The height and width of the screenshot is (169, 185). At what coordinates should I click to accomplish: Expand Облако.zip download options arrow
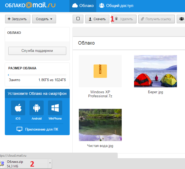pyautogui.click(x=50, y=164)
